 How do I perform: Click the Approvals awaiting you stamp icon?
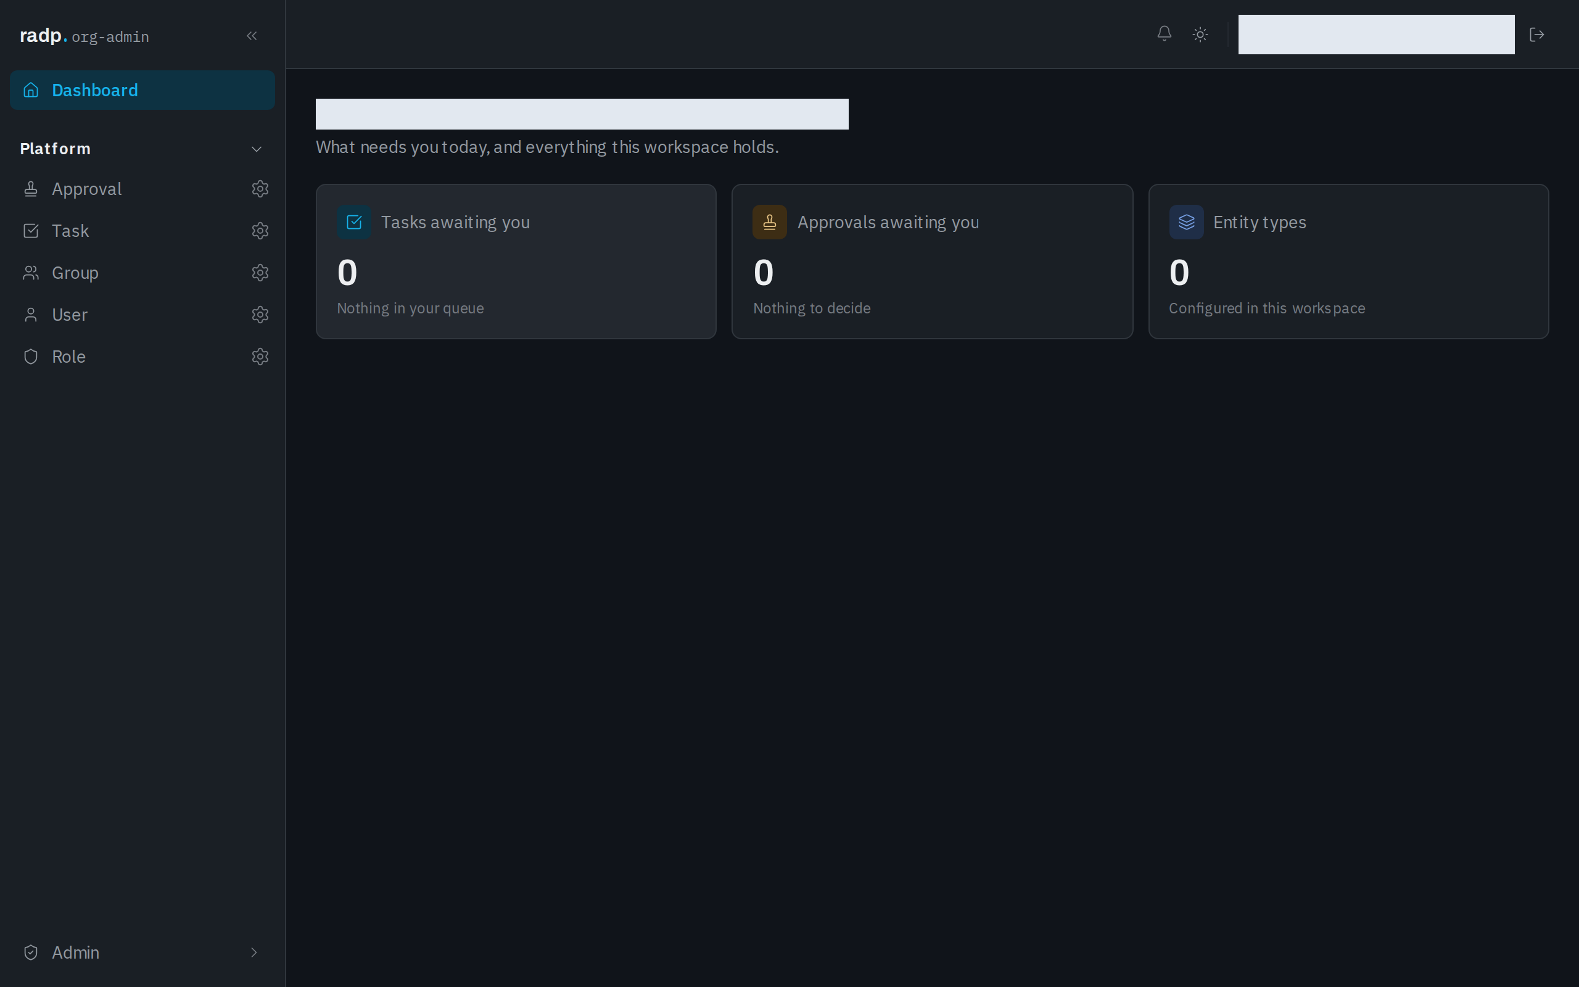(770, 222)
